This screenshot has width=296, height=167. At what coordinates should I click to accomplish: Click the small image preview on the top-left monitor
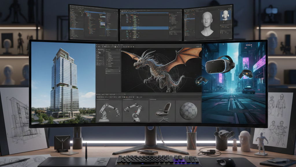(x=103, y=24)
